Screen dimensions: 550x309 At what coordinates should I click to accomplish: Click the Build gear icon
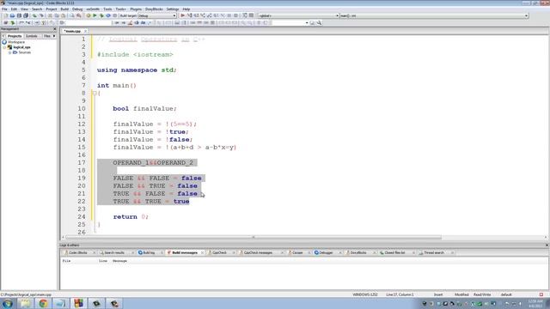tap(88, 15)
